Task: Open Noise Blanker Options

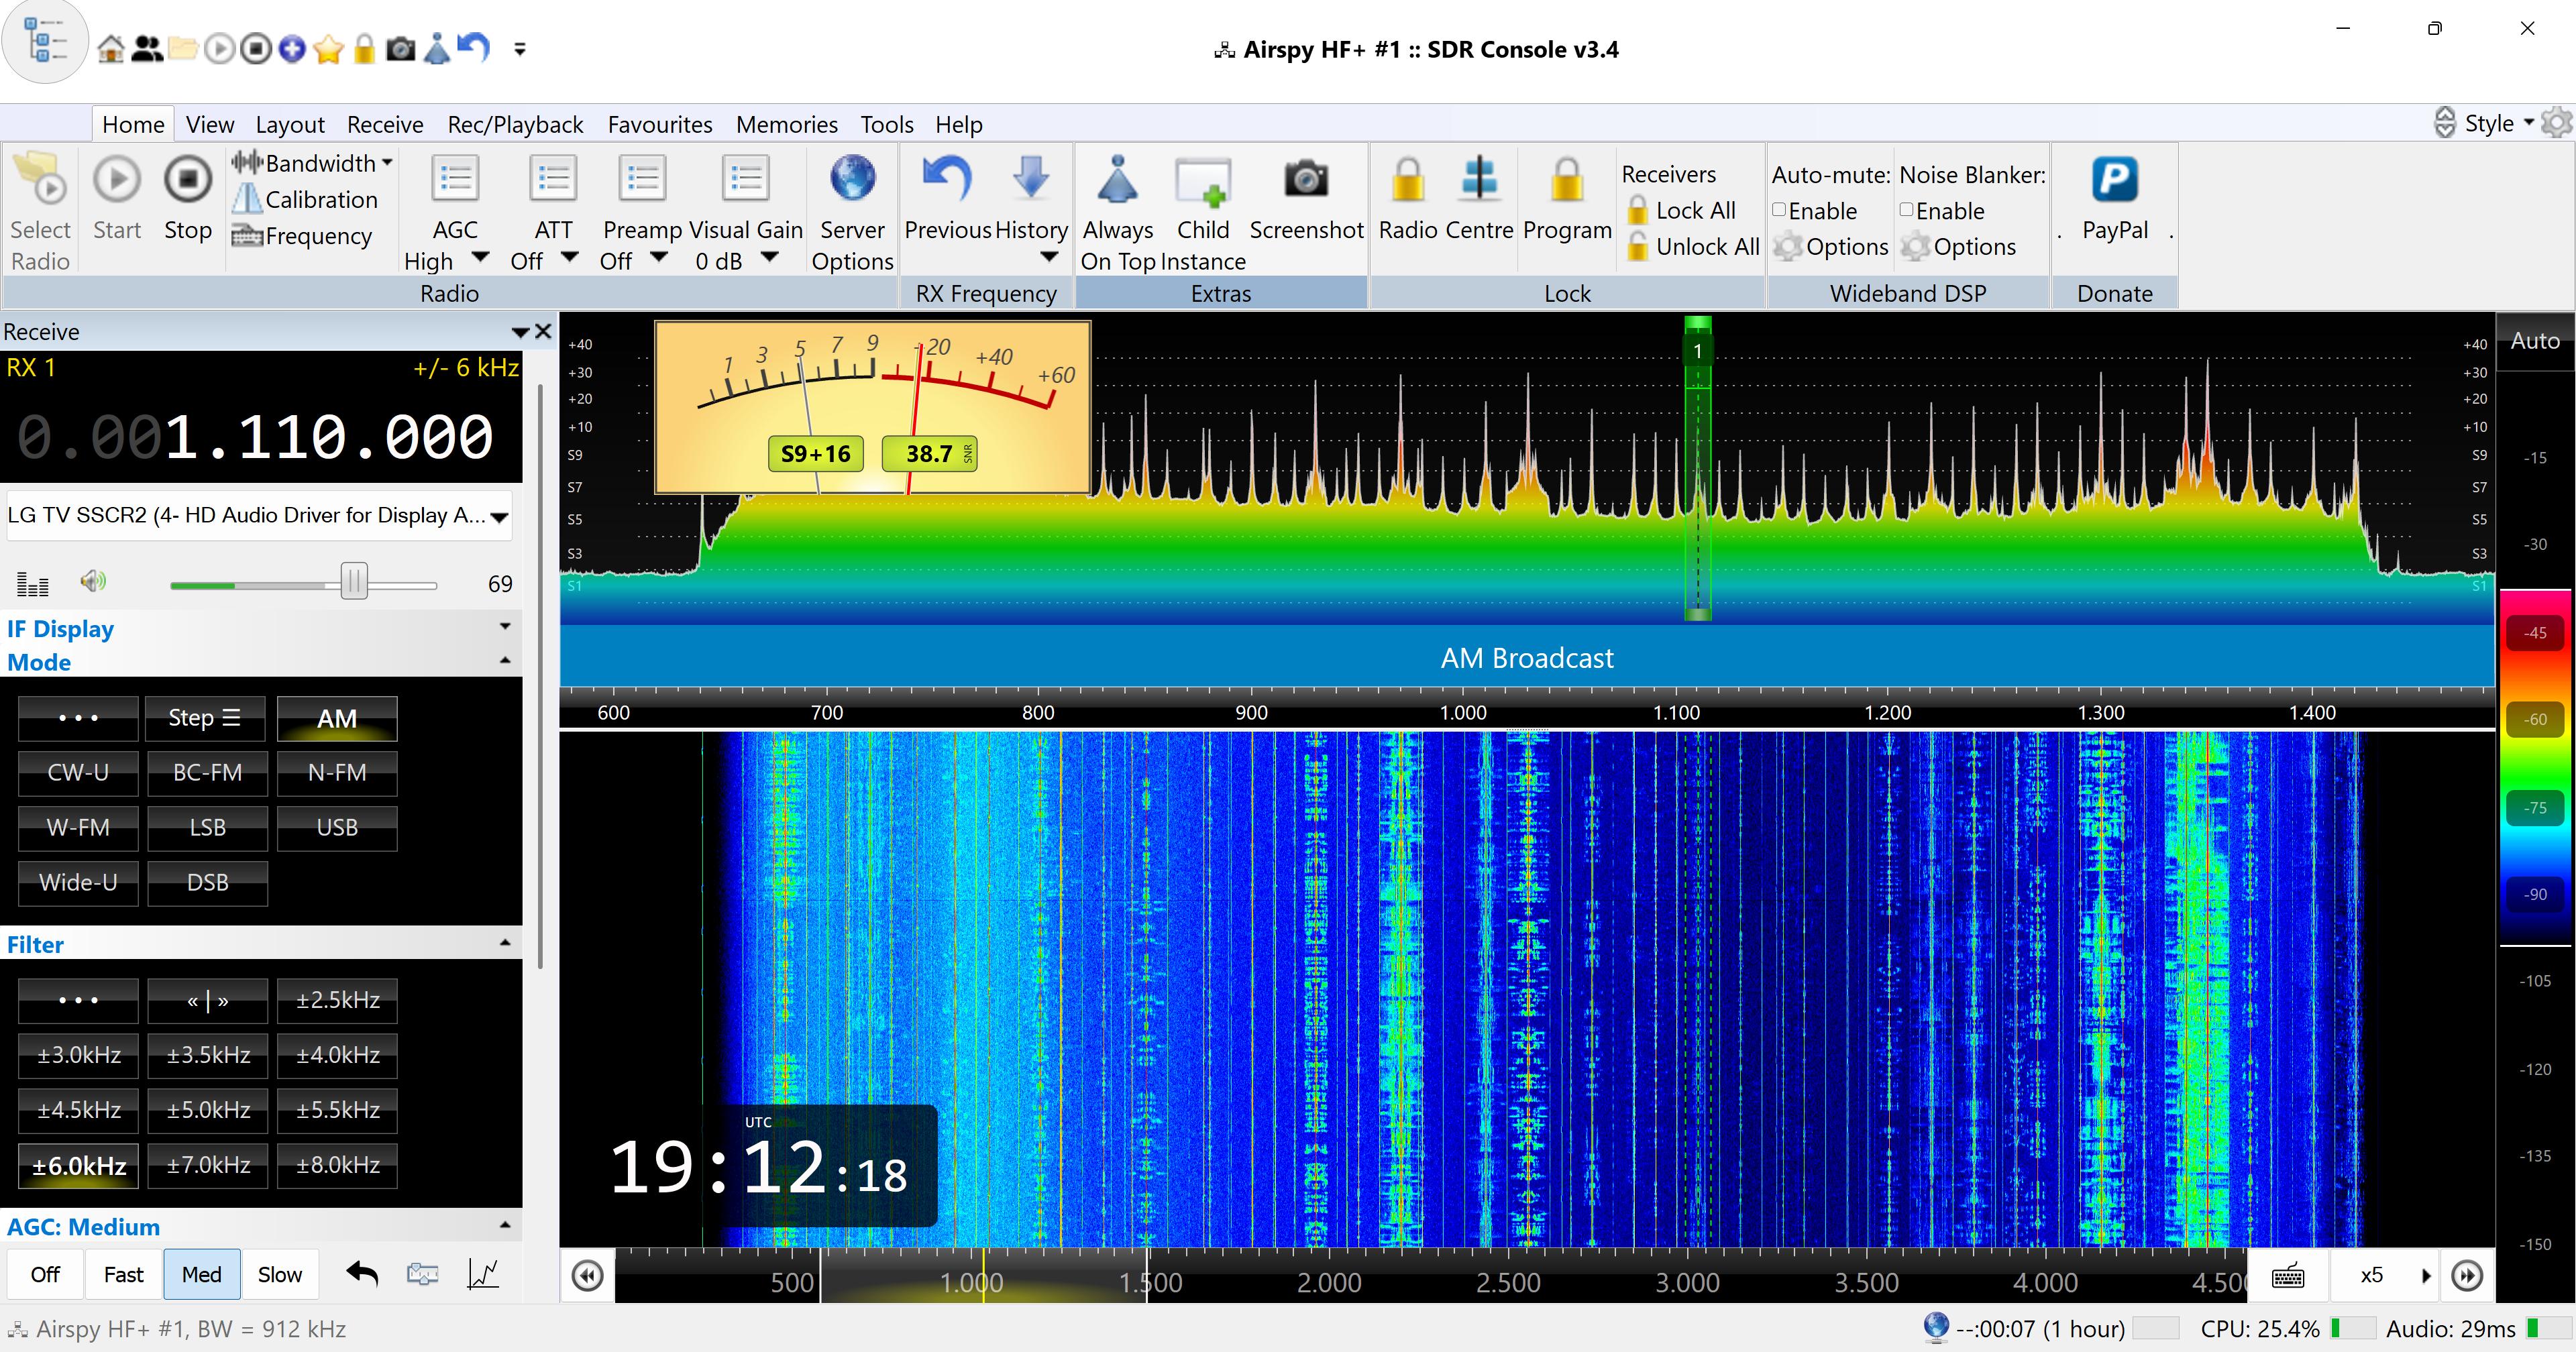Action: click(x=1958, y=246)
